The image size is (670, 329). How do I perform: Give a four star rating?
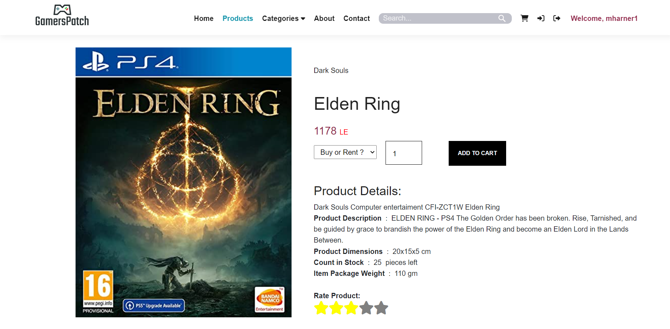click(366, 308)
